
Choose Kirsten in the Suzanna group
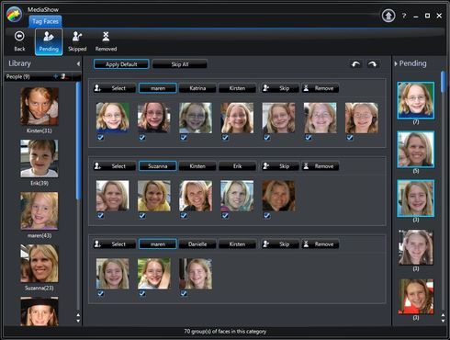point(197,166)
